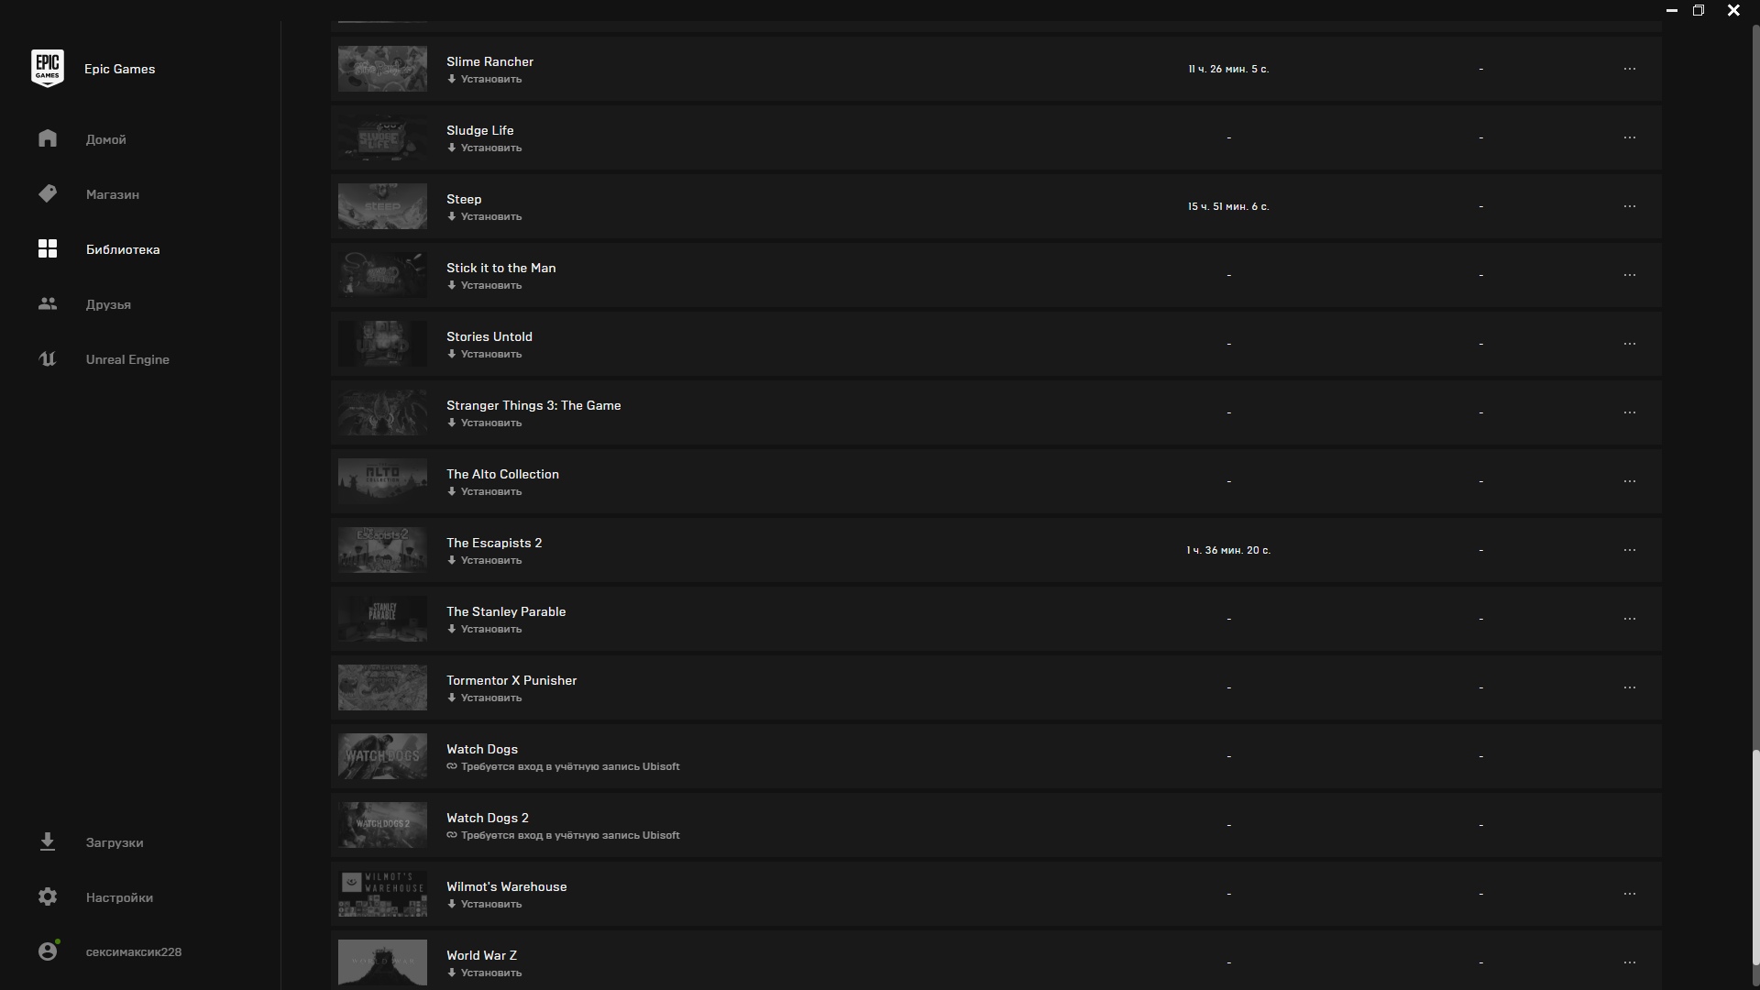The width and height of the screenshot is (1760, 990).
Task: Open the Настройки gear icon
Action: (48, 896)
